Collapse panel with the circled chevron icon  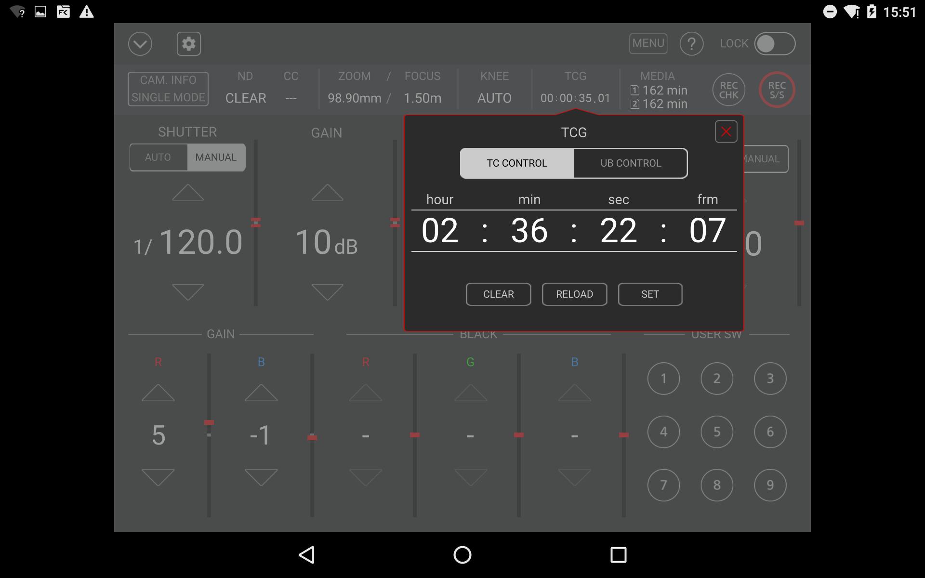[140, 44]
